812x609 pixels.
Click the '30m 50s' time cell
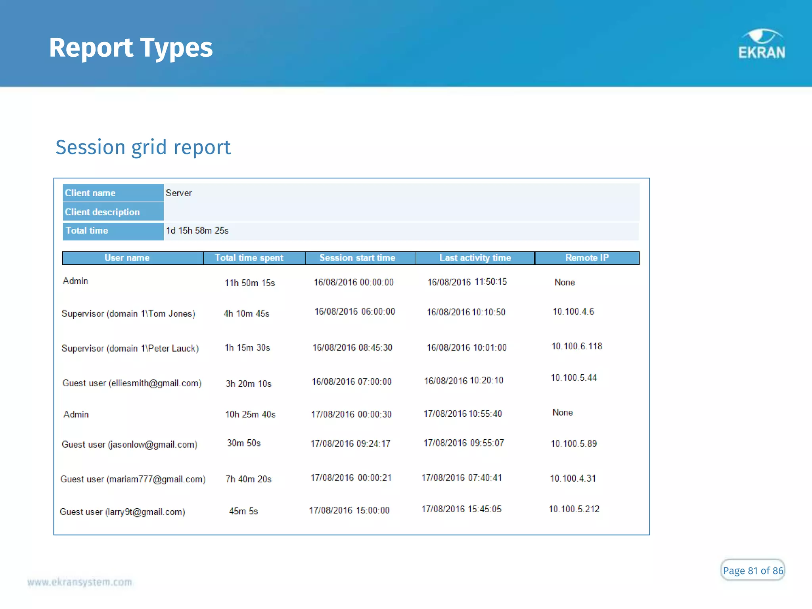click(x=244, y=443)
